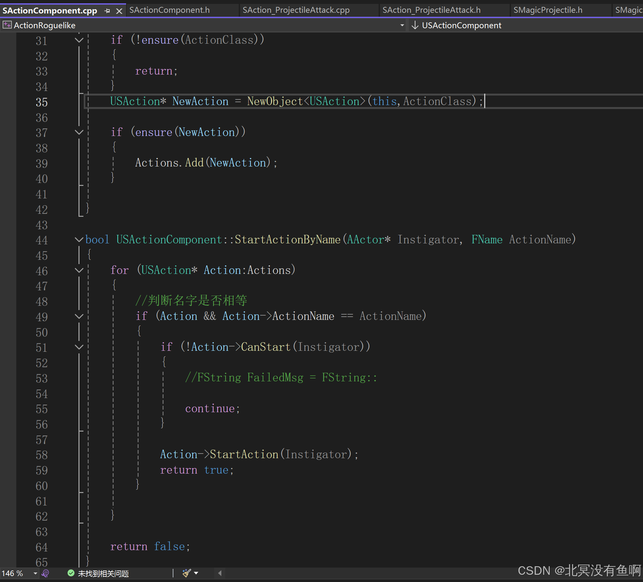Screen dimensions: 643x582
Task: Click the IntelliCode health indicator icon
Action: [x=46, y=573]
